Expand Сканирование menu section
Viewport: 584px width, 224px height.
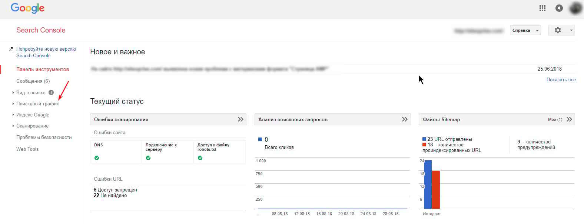(13, 126)
